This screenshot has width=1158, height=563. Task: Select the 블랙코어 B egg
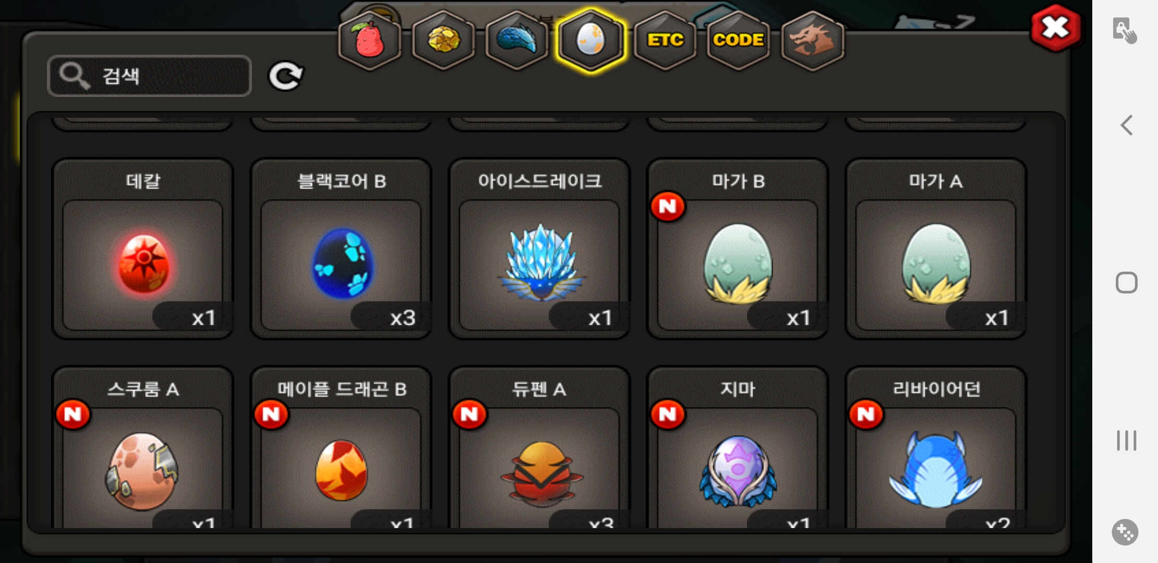tap(341, 249)
